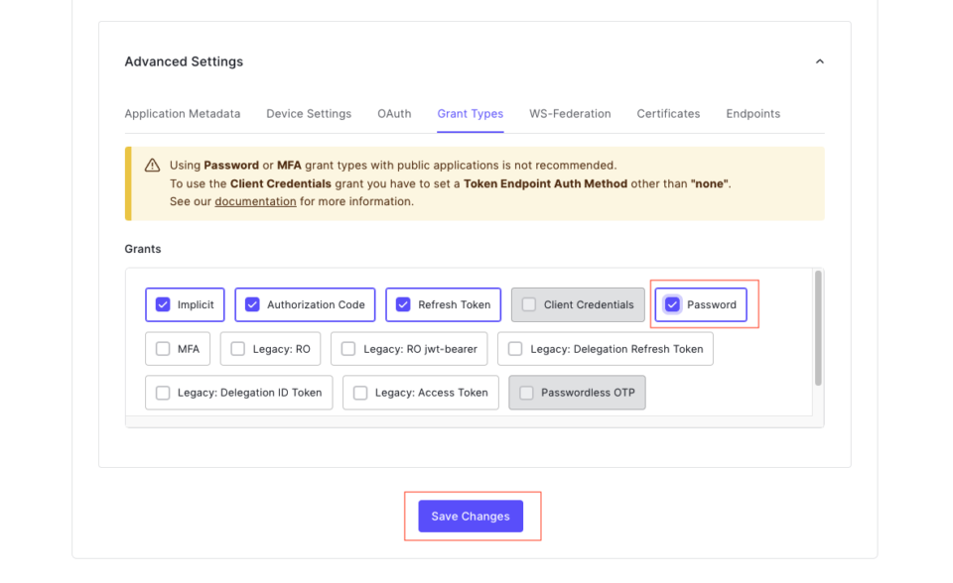This screenshot has width=953, height=583.
Task: Uncheck the Authorization Code grant
Action: [x=251, y=304]
